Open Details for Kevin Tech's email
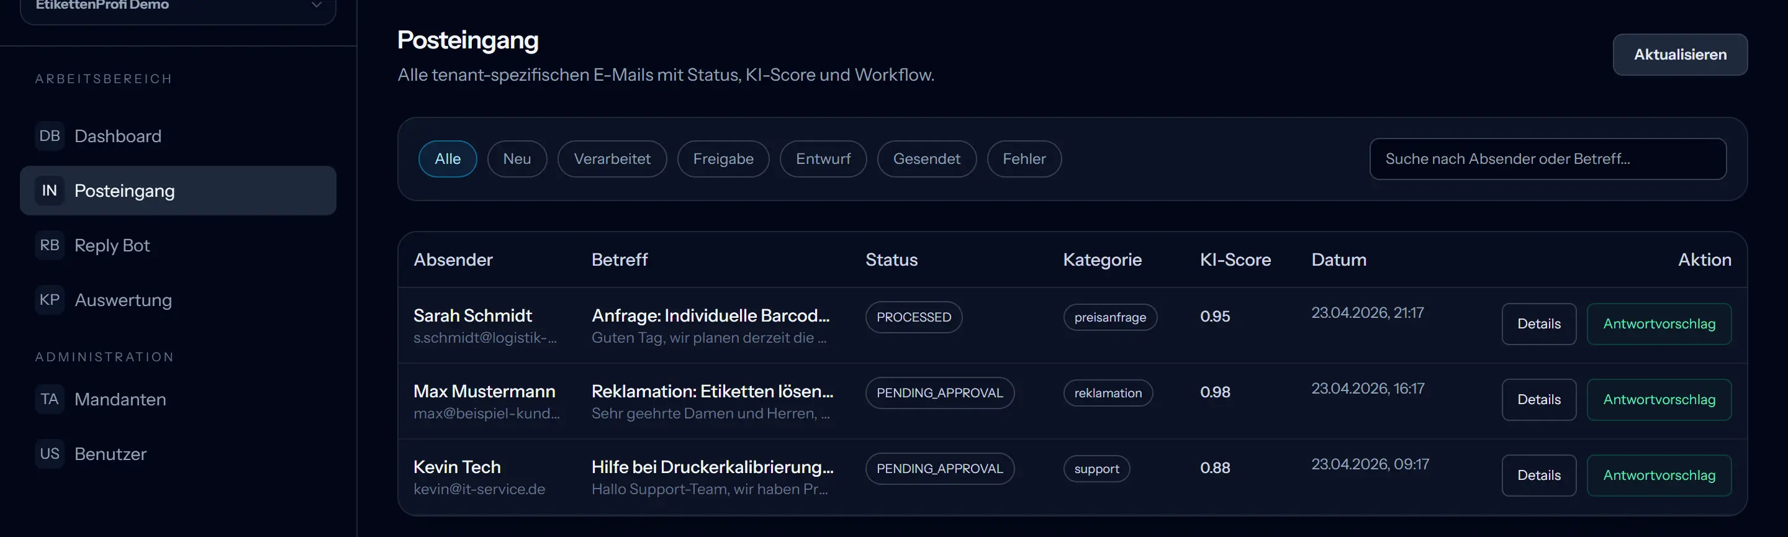This screenshot has width=1788, height=537. [x=1539, y=476]
